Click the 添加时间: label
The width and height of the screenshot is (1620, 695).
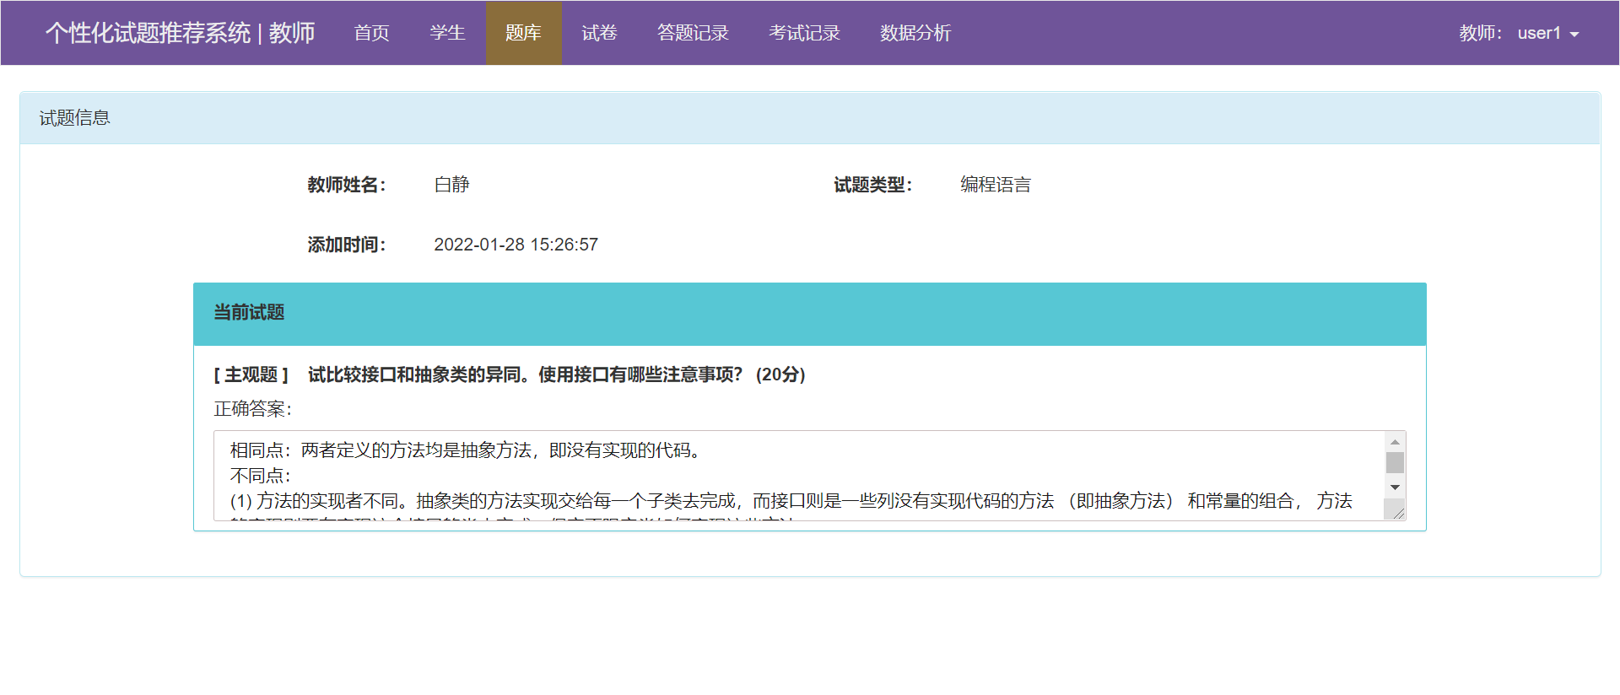click(346, 245)
